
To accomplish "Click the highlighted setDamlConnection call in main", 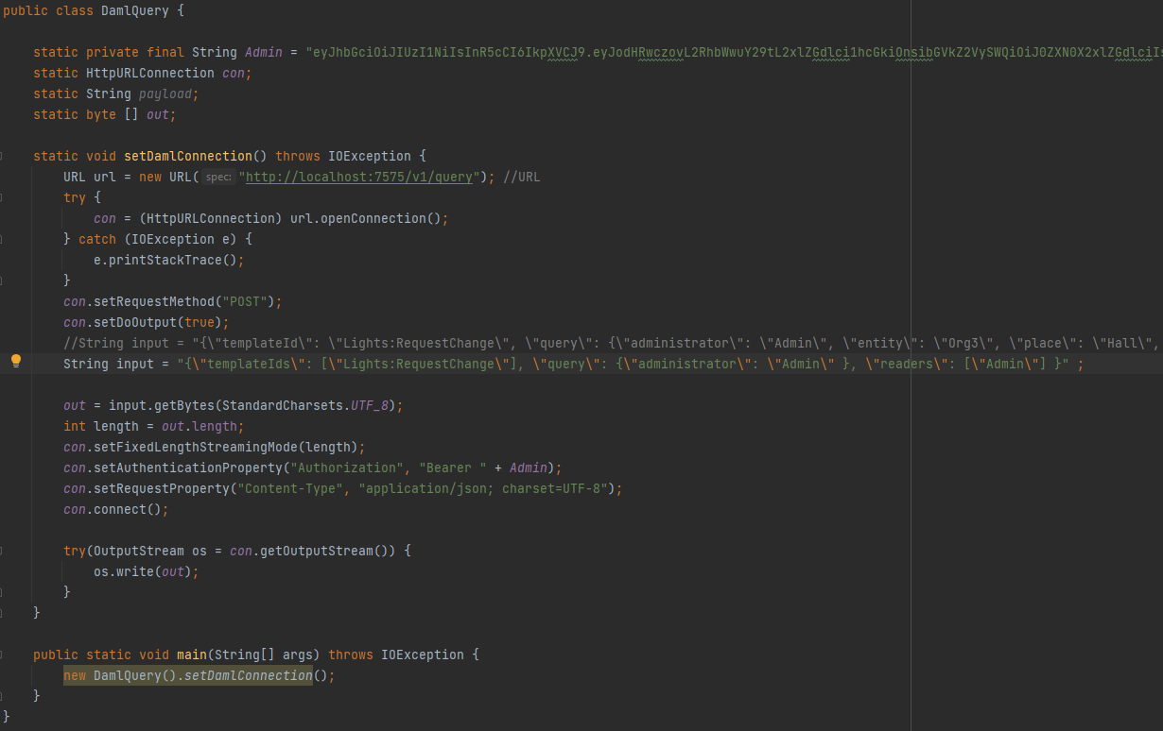I will (x=248, y=675).
